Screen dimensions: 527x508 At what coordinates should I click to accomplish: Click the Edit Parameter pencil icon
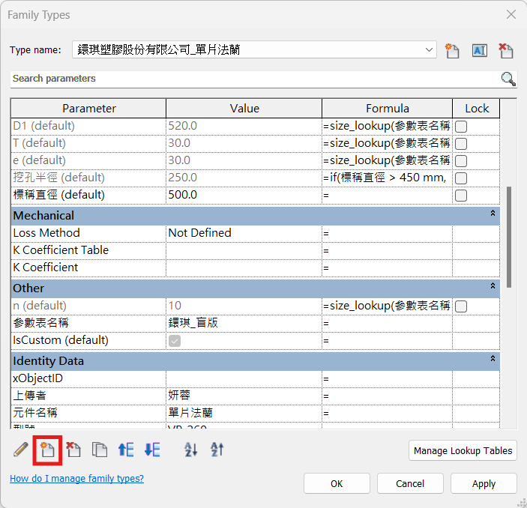(x=21, y=450)
